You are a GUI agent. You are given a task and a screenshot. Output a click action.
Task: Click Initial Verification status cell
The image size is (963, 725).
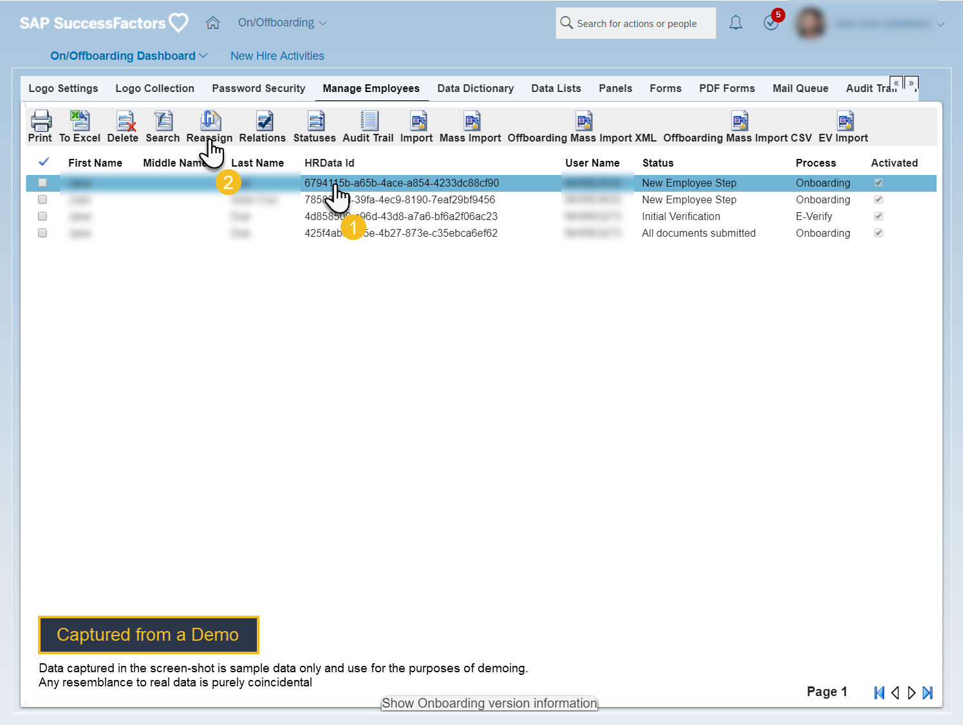pyautogui.click(x=681, y=216)
